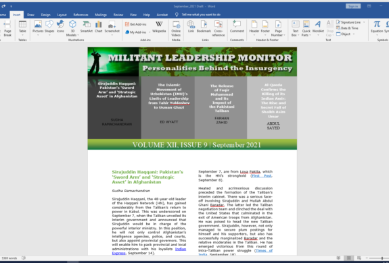Open Wikipedia add-in
Screen dimensions: 389x263
[x=159, y=27]
